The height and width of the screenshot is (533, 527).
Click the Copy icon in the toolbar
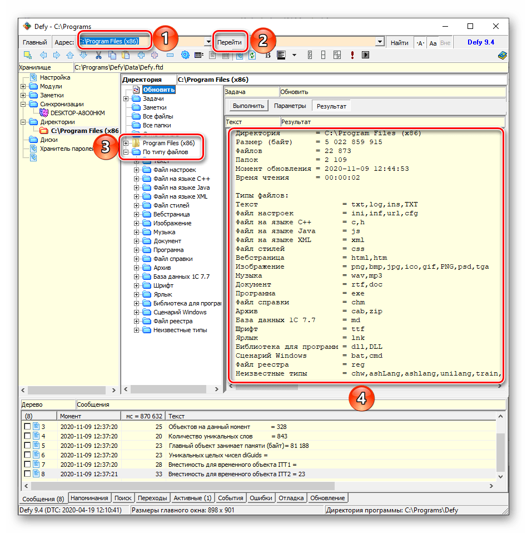click(112, 55)
